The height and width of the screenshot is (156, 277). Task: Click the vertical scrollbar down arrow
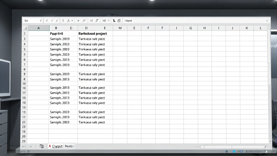pos(269,142)
